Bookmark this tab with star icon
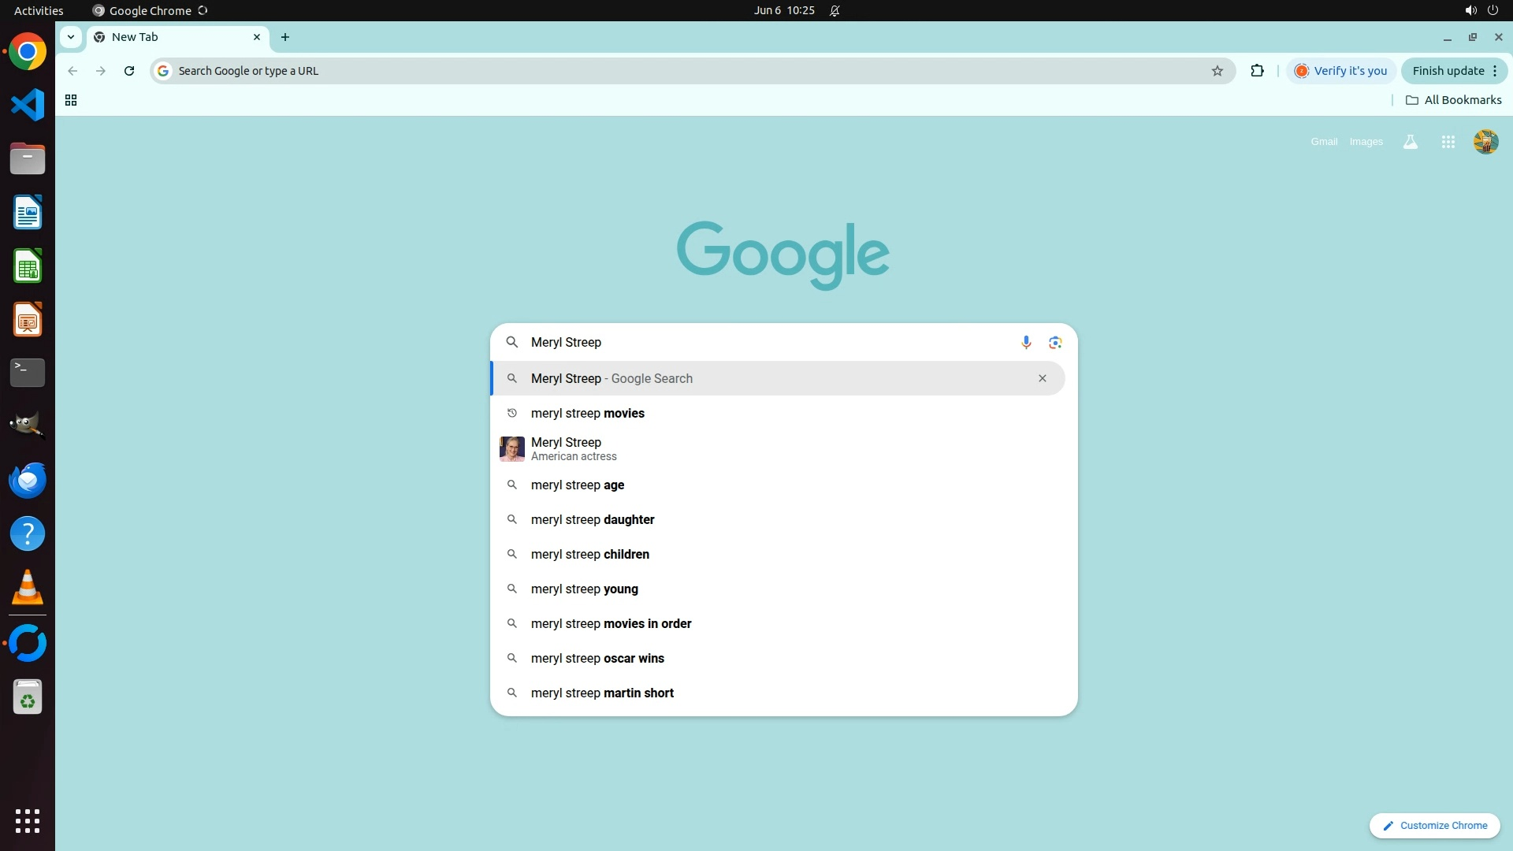The height and width of the screenshot is (851, 1513). click(1217, 71)
